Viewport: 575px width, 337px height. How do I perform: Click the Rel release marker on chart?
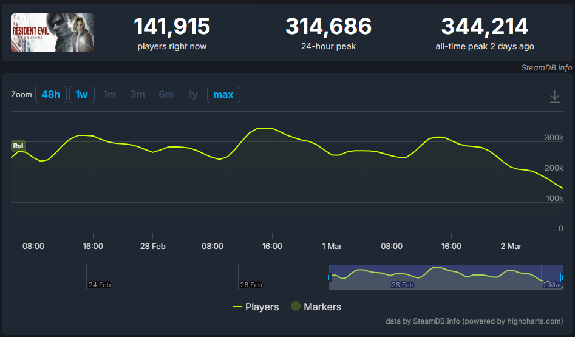(18, 146)
